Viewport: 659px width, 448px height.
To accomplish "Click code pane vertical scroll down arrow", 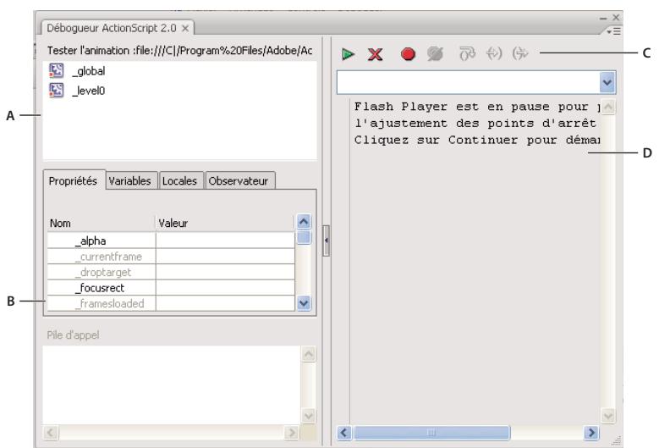I will point(607,417).
